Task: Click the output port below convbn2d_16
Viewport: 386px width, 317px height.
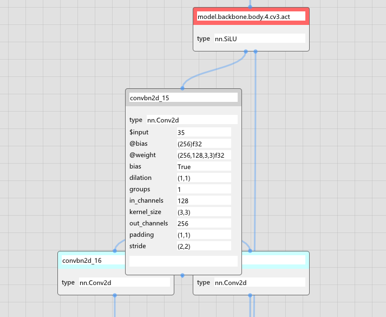Action: pyautogui.click(x=115, y=295)
